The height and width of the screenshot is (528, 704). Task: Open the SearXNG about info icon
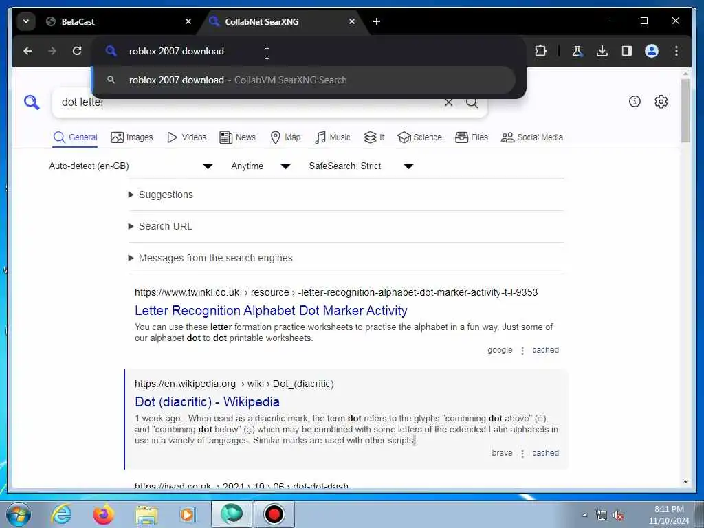tap(635, 102)
